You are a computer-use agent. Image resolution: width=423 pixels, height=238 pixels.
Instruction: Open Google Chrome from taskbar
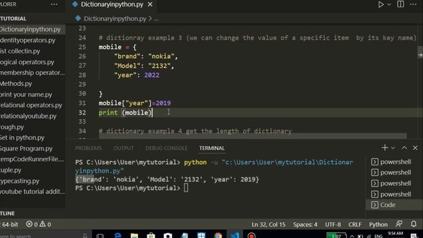tap(218, 235)
